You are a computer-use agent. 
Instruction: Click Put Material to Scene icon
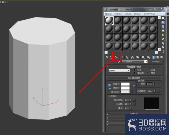111,57
